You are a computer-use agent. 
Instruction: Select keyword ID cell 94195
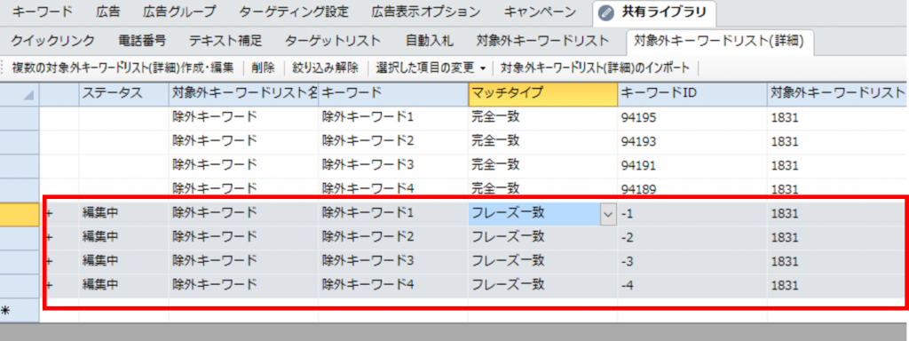[x=692, y=118]
